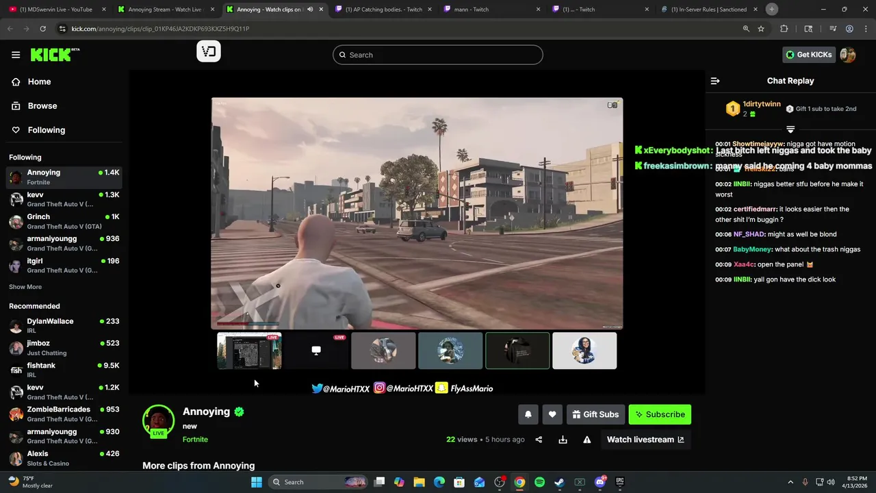Open fishtank recommended channel
The width and height of the screenshot is (876, 493).
[x=64, y=370]
